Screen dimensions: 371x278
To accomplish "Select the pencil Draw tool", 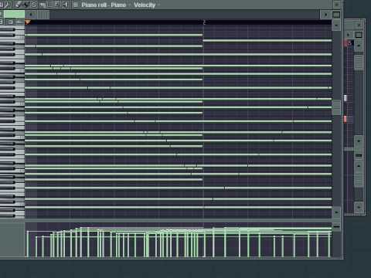I will coord(19,5).
